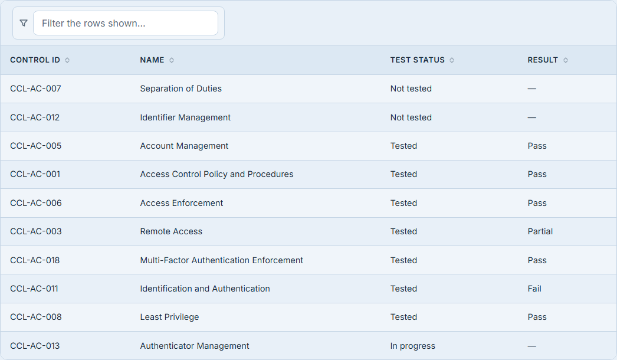The width and height of the screenshot is (617, 360).
Task: Click the 'Partial' result for Remote Access
Action: [540, 231]
